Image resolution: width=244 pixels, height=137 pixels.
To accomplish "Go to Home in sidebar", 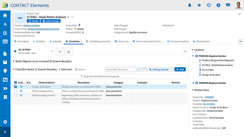I will pos(5,15).
